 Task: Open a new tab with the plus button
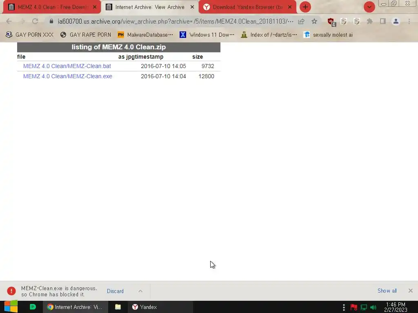click(x=305, y=7)
